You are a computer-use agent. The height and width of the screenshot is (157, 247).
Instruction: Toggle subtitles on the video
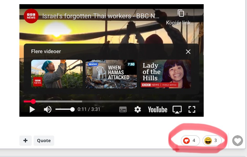click(x=123, y=109)
